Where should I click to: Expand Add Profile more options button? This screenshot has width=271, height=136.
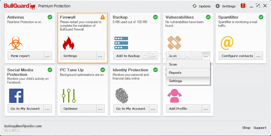(x=206, y=109)
